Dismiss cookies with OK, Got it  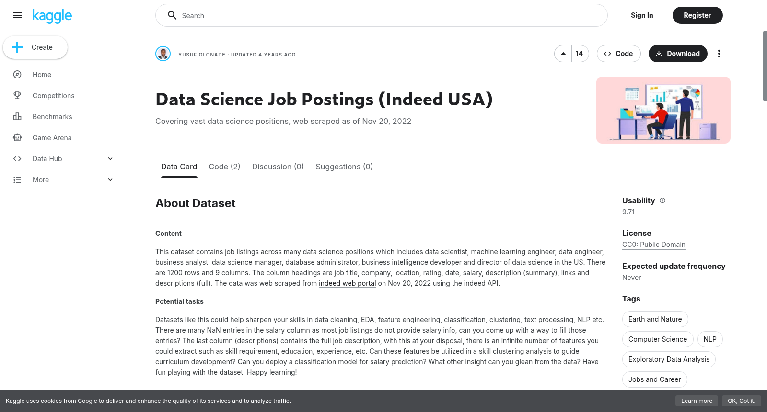point(741,401)
